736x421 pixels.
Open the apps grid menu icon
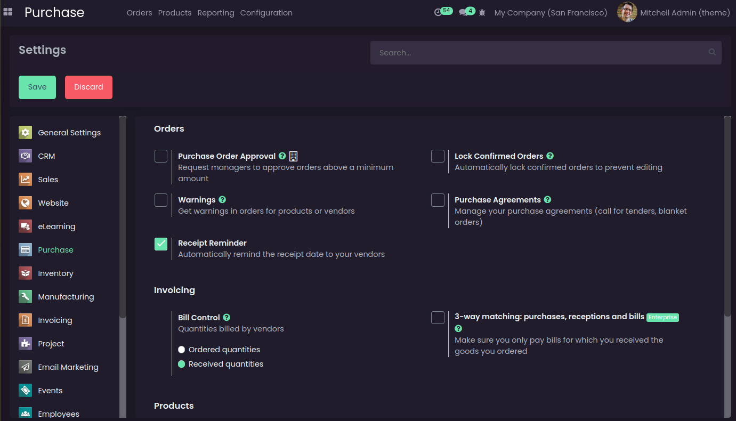[8, 12]
